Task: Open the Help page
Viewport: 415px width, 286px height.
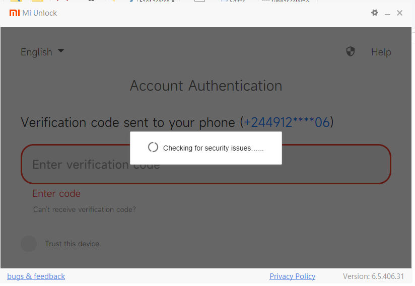Action: [x=381, y=52]
